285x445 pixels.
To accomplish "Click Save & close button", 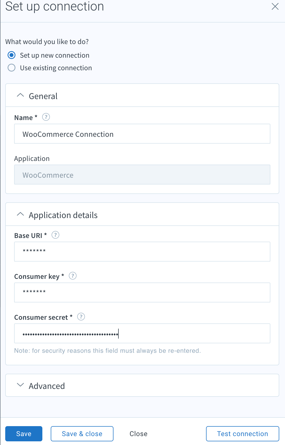I will [x=82, y=434].
